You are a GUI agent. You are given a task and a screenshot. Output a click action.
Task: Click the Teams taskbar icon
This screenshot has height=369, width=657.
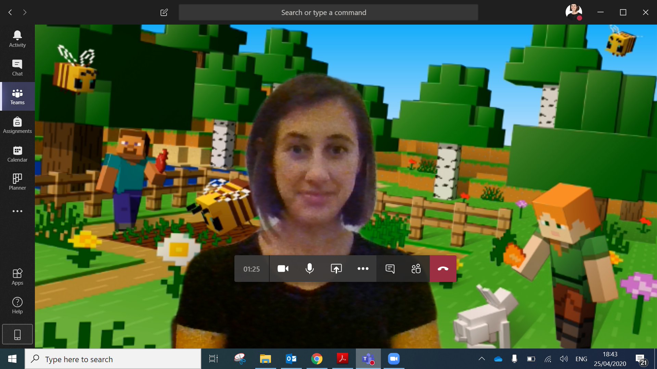(x=368, y=359)
